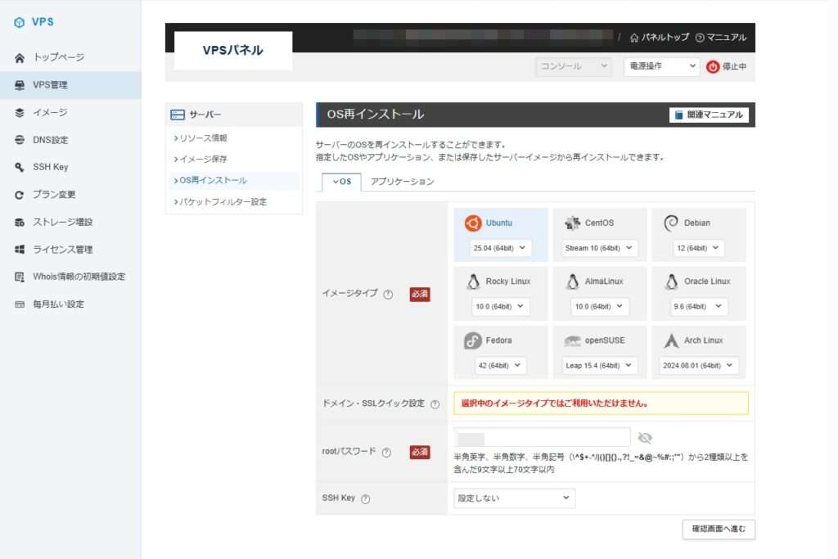Open the SSH Key 設定しない dropdown

click(514, 498)
